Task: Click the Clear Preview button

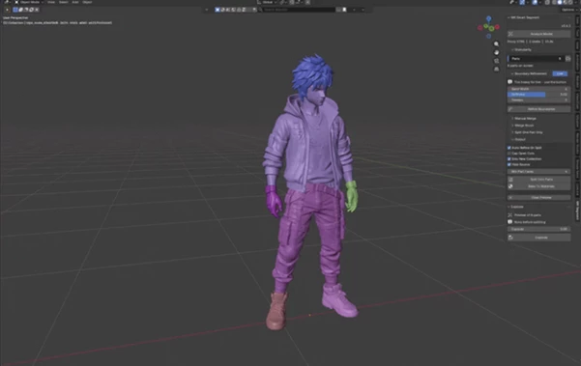Action: [538, 198]
